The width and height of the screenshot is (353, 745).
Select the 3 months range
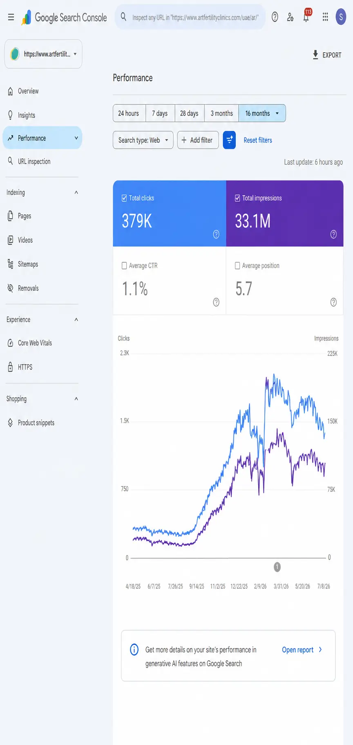pos(221,113)
